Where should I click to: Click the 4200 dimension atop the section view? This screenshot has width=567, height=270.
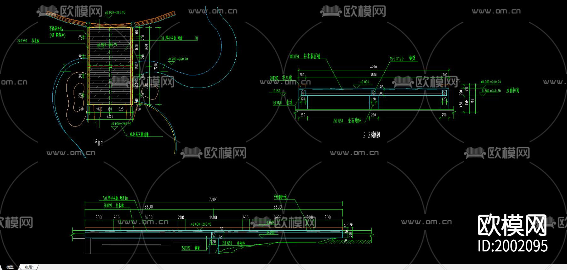tap(373, 67)
